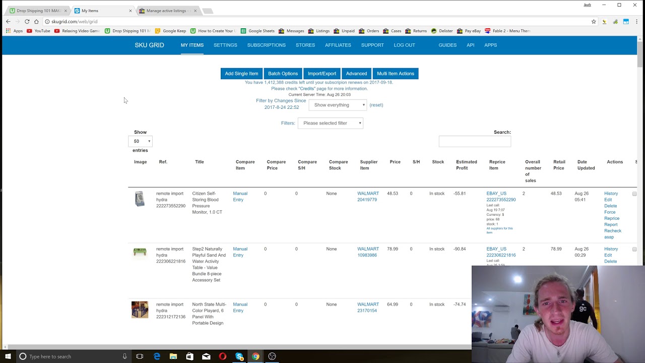
Task: Open File Explorer from the taskbar
Action: pyautogui.click(x=173, y=356)
